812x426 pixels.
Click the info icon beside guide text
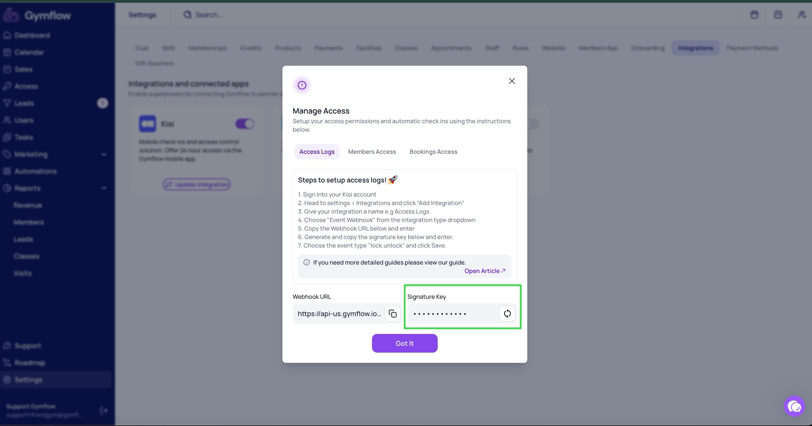pyautogui.click(x=306, y=262)
